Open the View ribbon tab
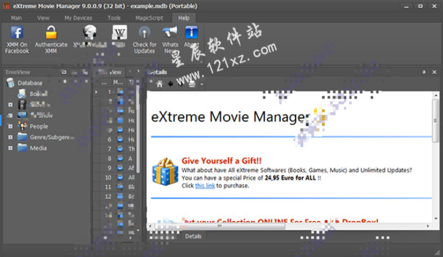The image size is (443, 257). pos(43,18)
